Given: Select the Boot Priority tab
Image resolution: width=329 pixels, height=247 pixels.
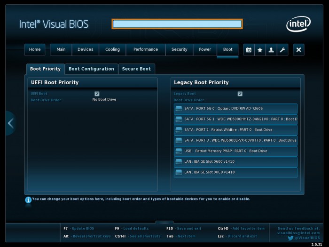Looking at the screenshot, I should [x=45, y=69].
